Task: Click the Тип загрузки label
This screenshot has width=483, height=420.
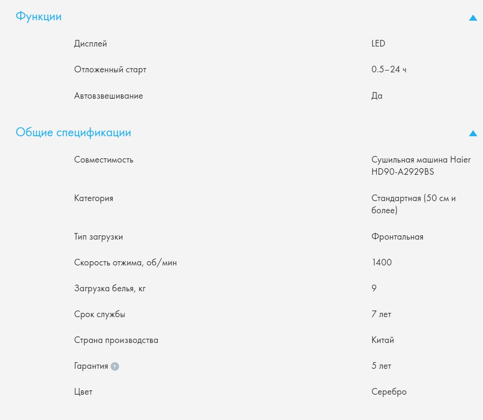Action: pyautogui.click(x=98, y=237)
